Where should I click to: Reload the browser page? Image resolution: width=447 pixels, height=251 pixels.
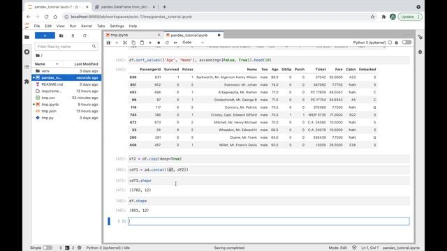coord(46,17)
